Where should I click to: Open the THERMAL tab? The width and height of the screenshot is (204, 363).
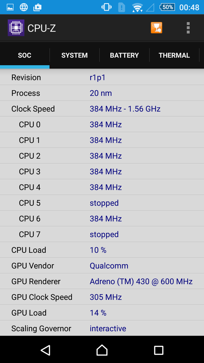[174, 55]
